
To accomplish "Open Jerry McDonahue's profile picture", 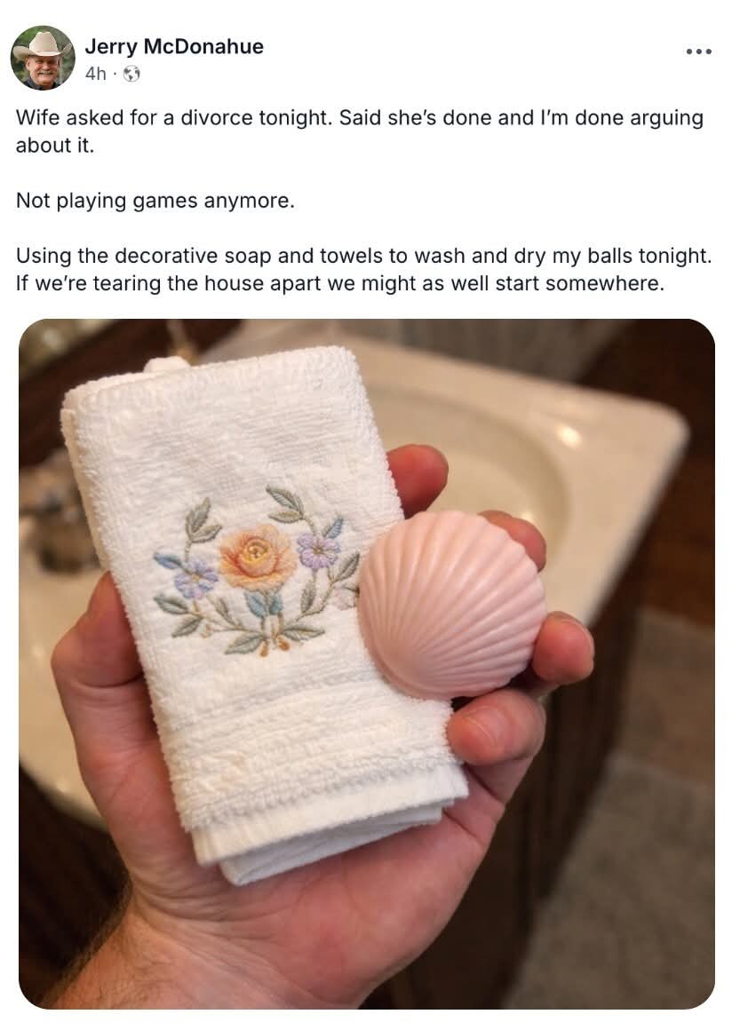I will [x=43, y=58].
